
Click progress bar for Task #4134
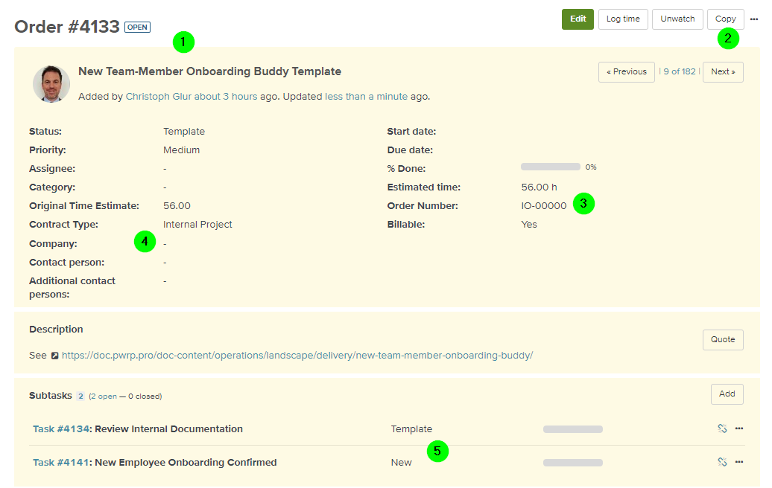point(572,429)
